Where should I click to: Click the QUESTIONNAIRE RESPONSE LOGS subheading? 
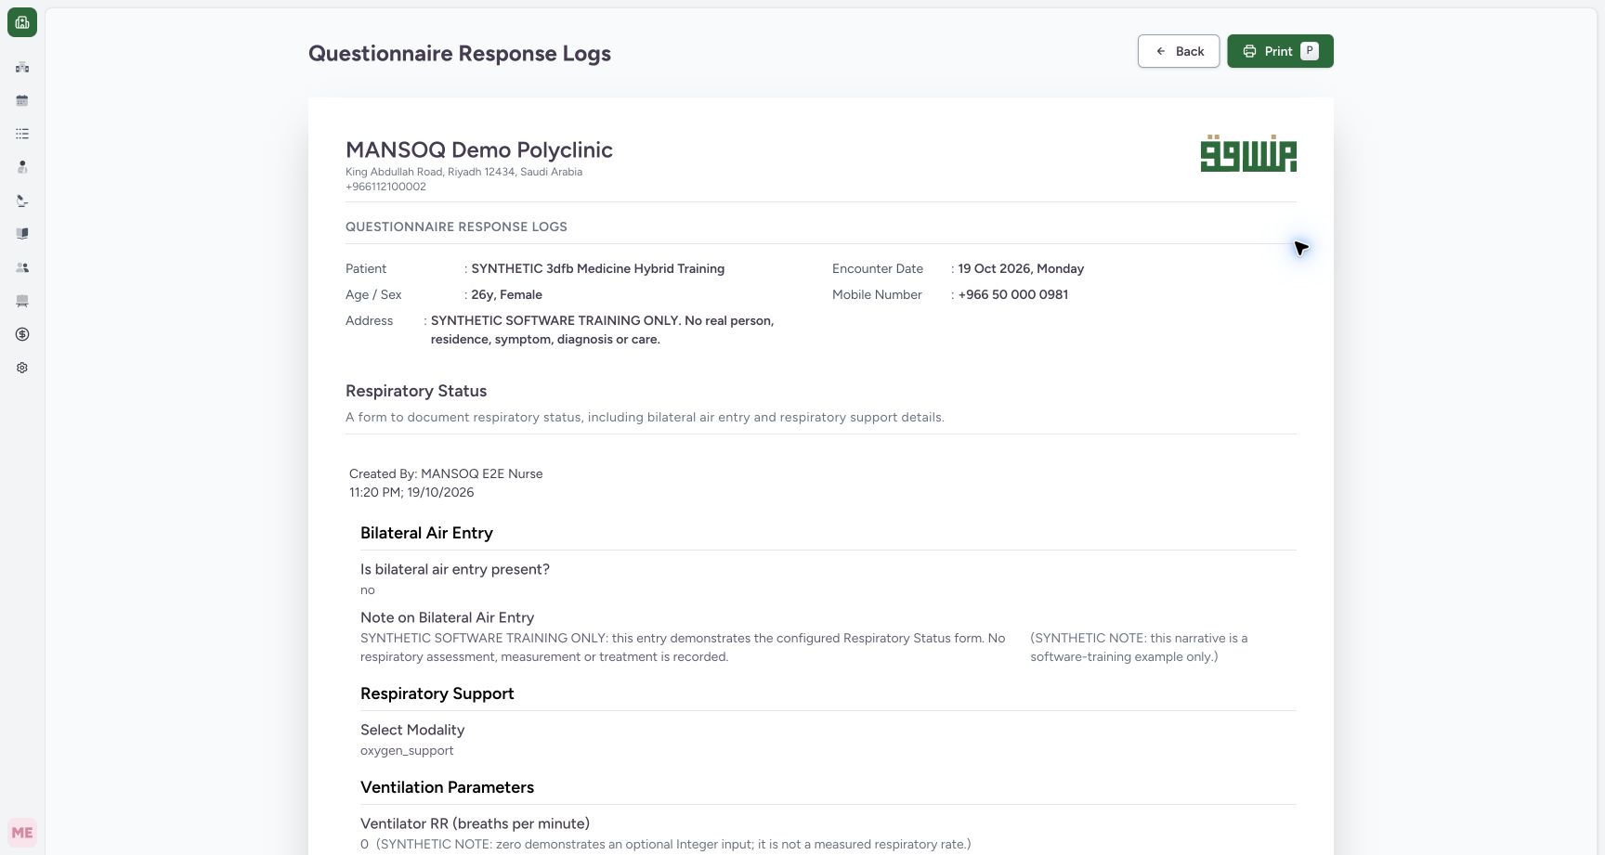456,227
